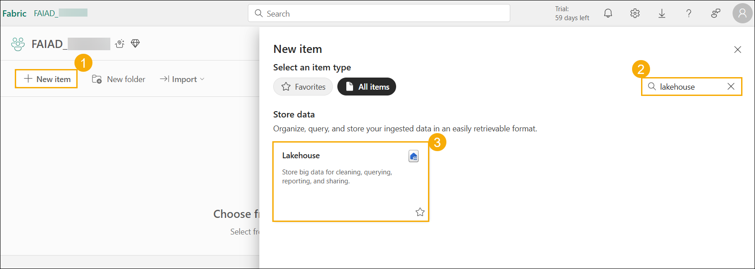Click the Fabric home link
Screen dimensions: 755x269
click(14, 13)
